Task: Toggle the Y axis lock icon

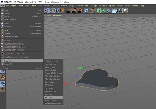Action: (x=51, y=11)
